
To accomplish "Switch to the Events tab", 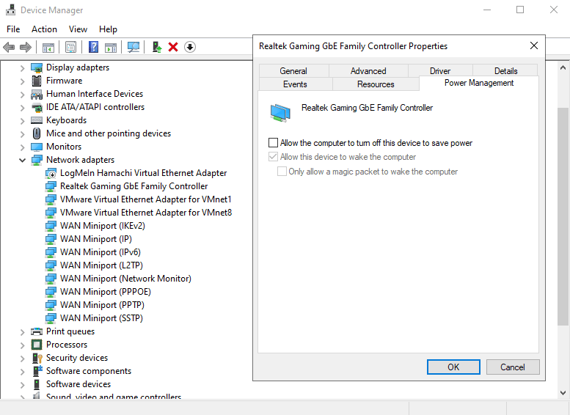I will [295, 84].
